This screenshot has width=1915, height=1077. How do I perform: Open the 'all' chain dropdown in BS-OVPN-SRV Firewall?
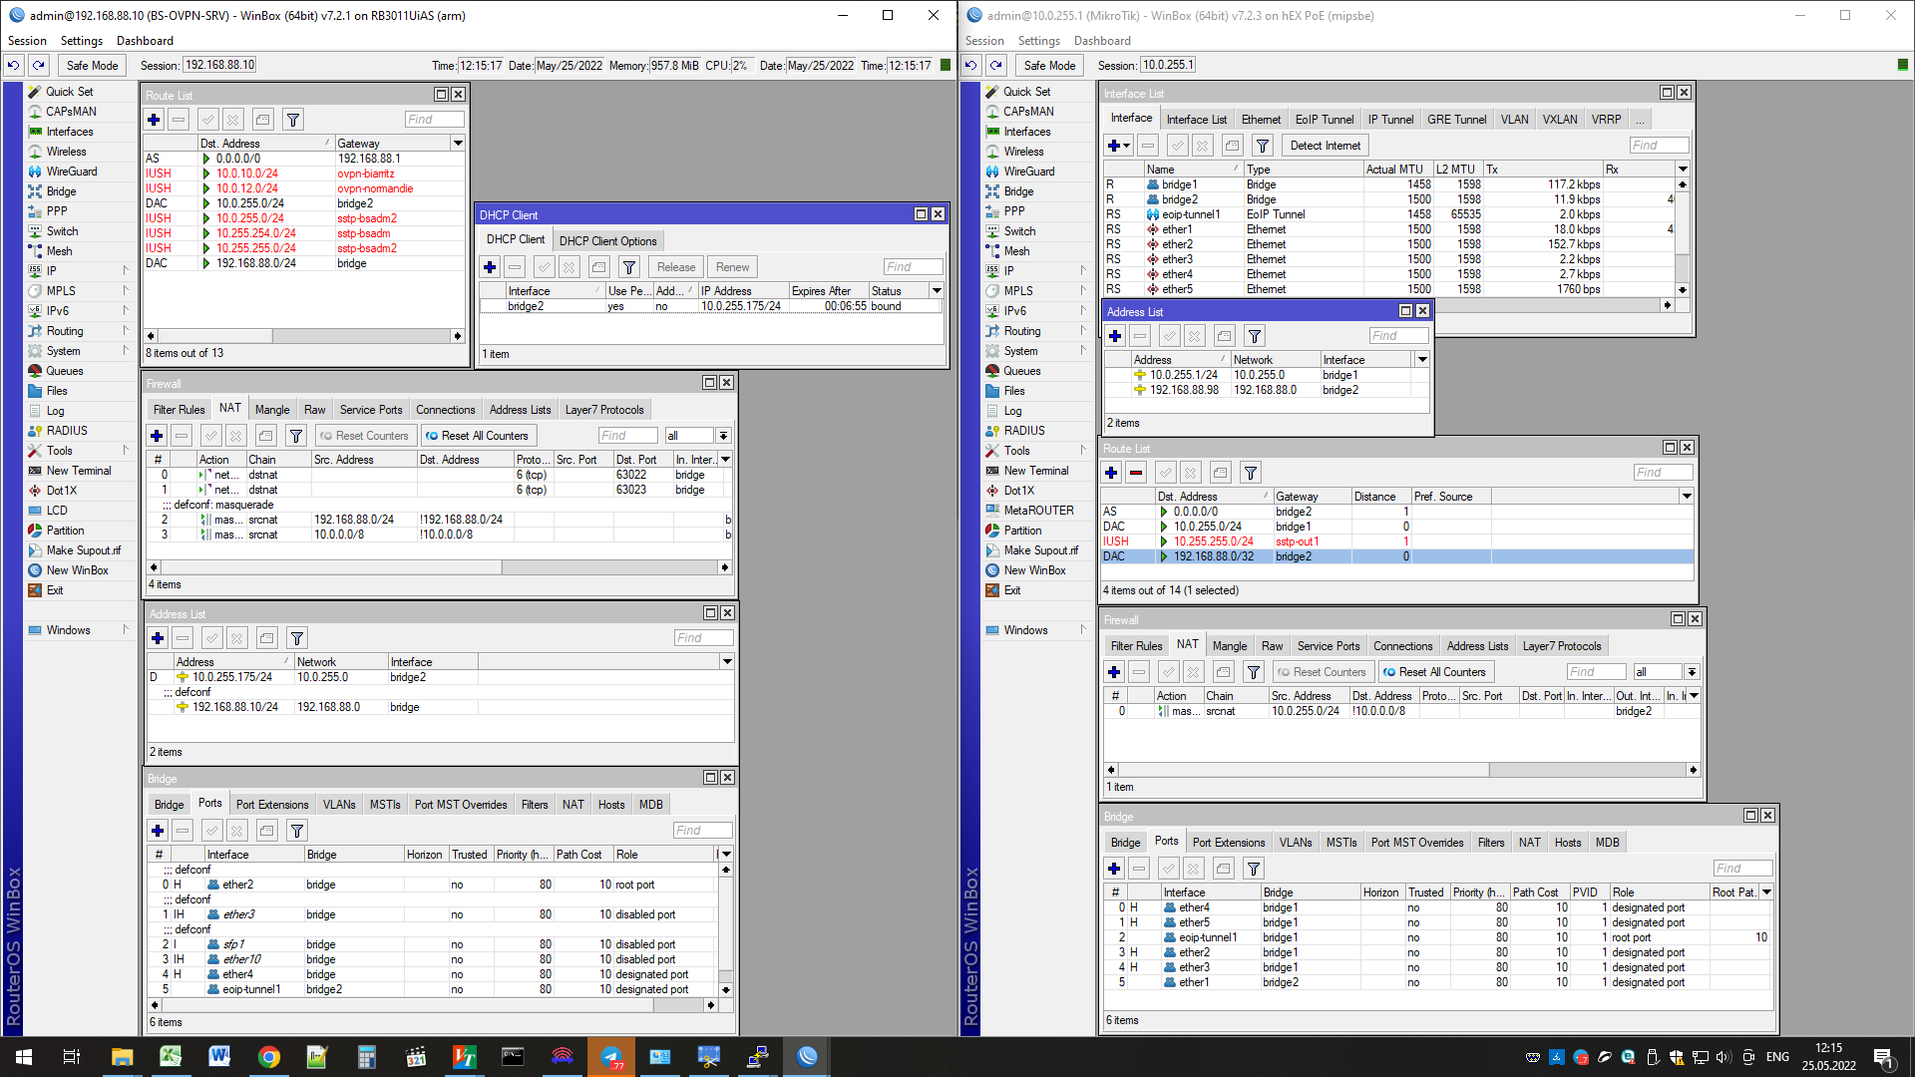coord(723,436)
